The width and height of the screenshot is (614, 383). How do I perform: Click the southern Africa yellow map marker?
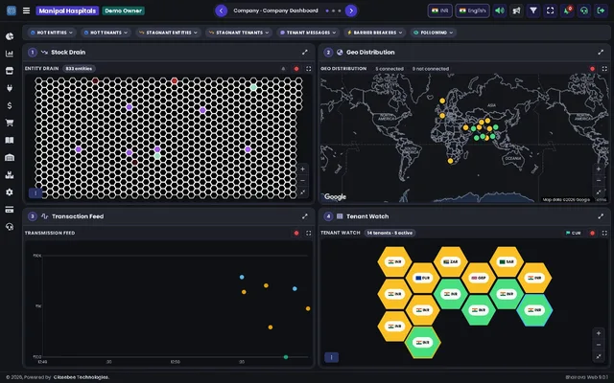pyautogui.click(x=450, y=161)
